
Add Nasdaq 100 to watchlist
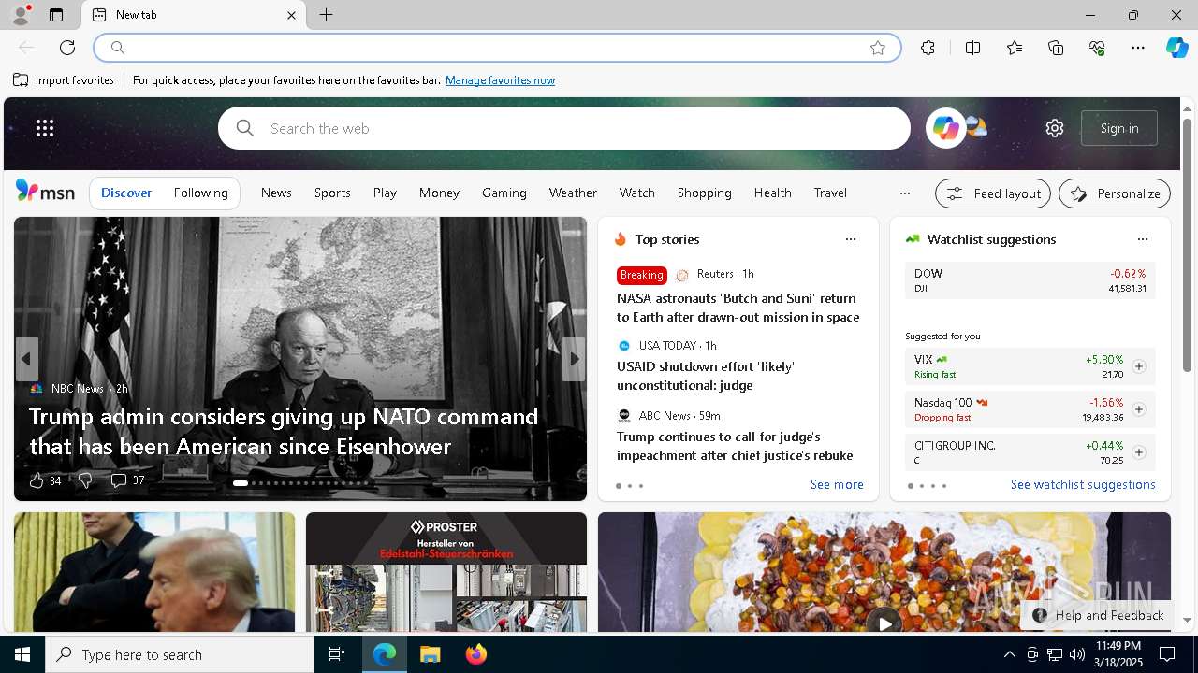[x=1138, y=409]
